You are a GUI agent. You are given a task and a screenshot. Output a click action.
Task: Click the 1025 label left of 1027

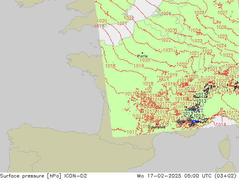tap(199, 12)
